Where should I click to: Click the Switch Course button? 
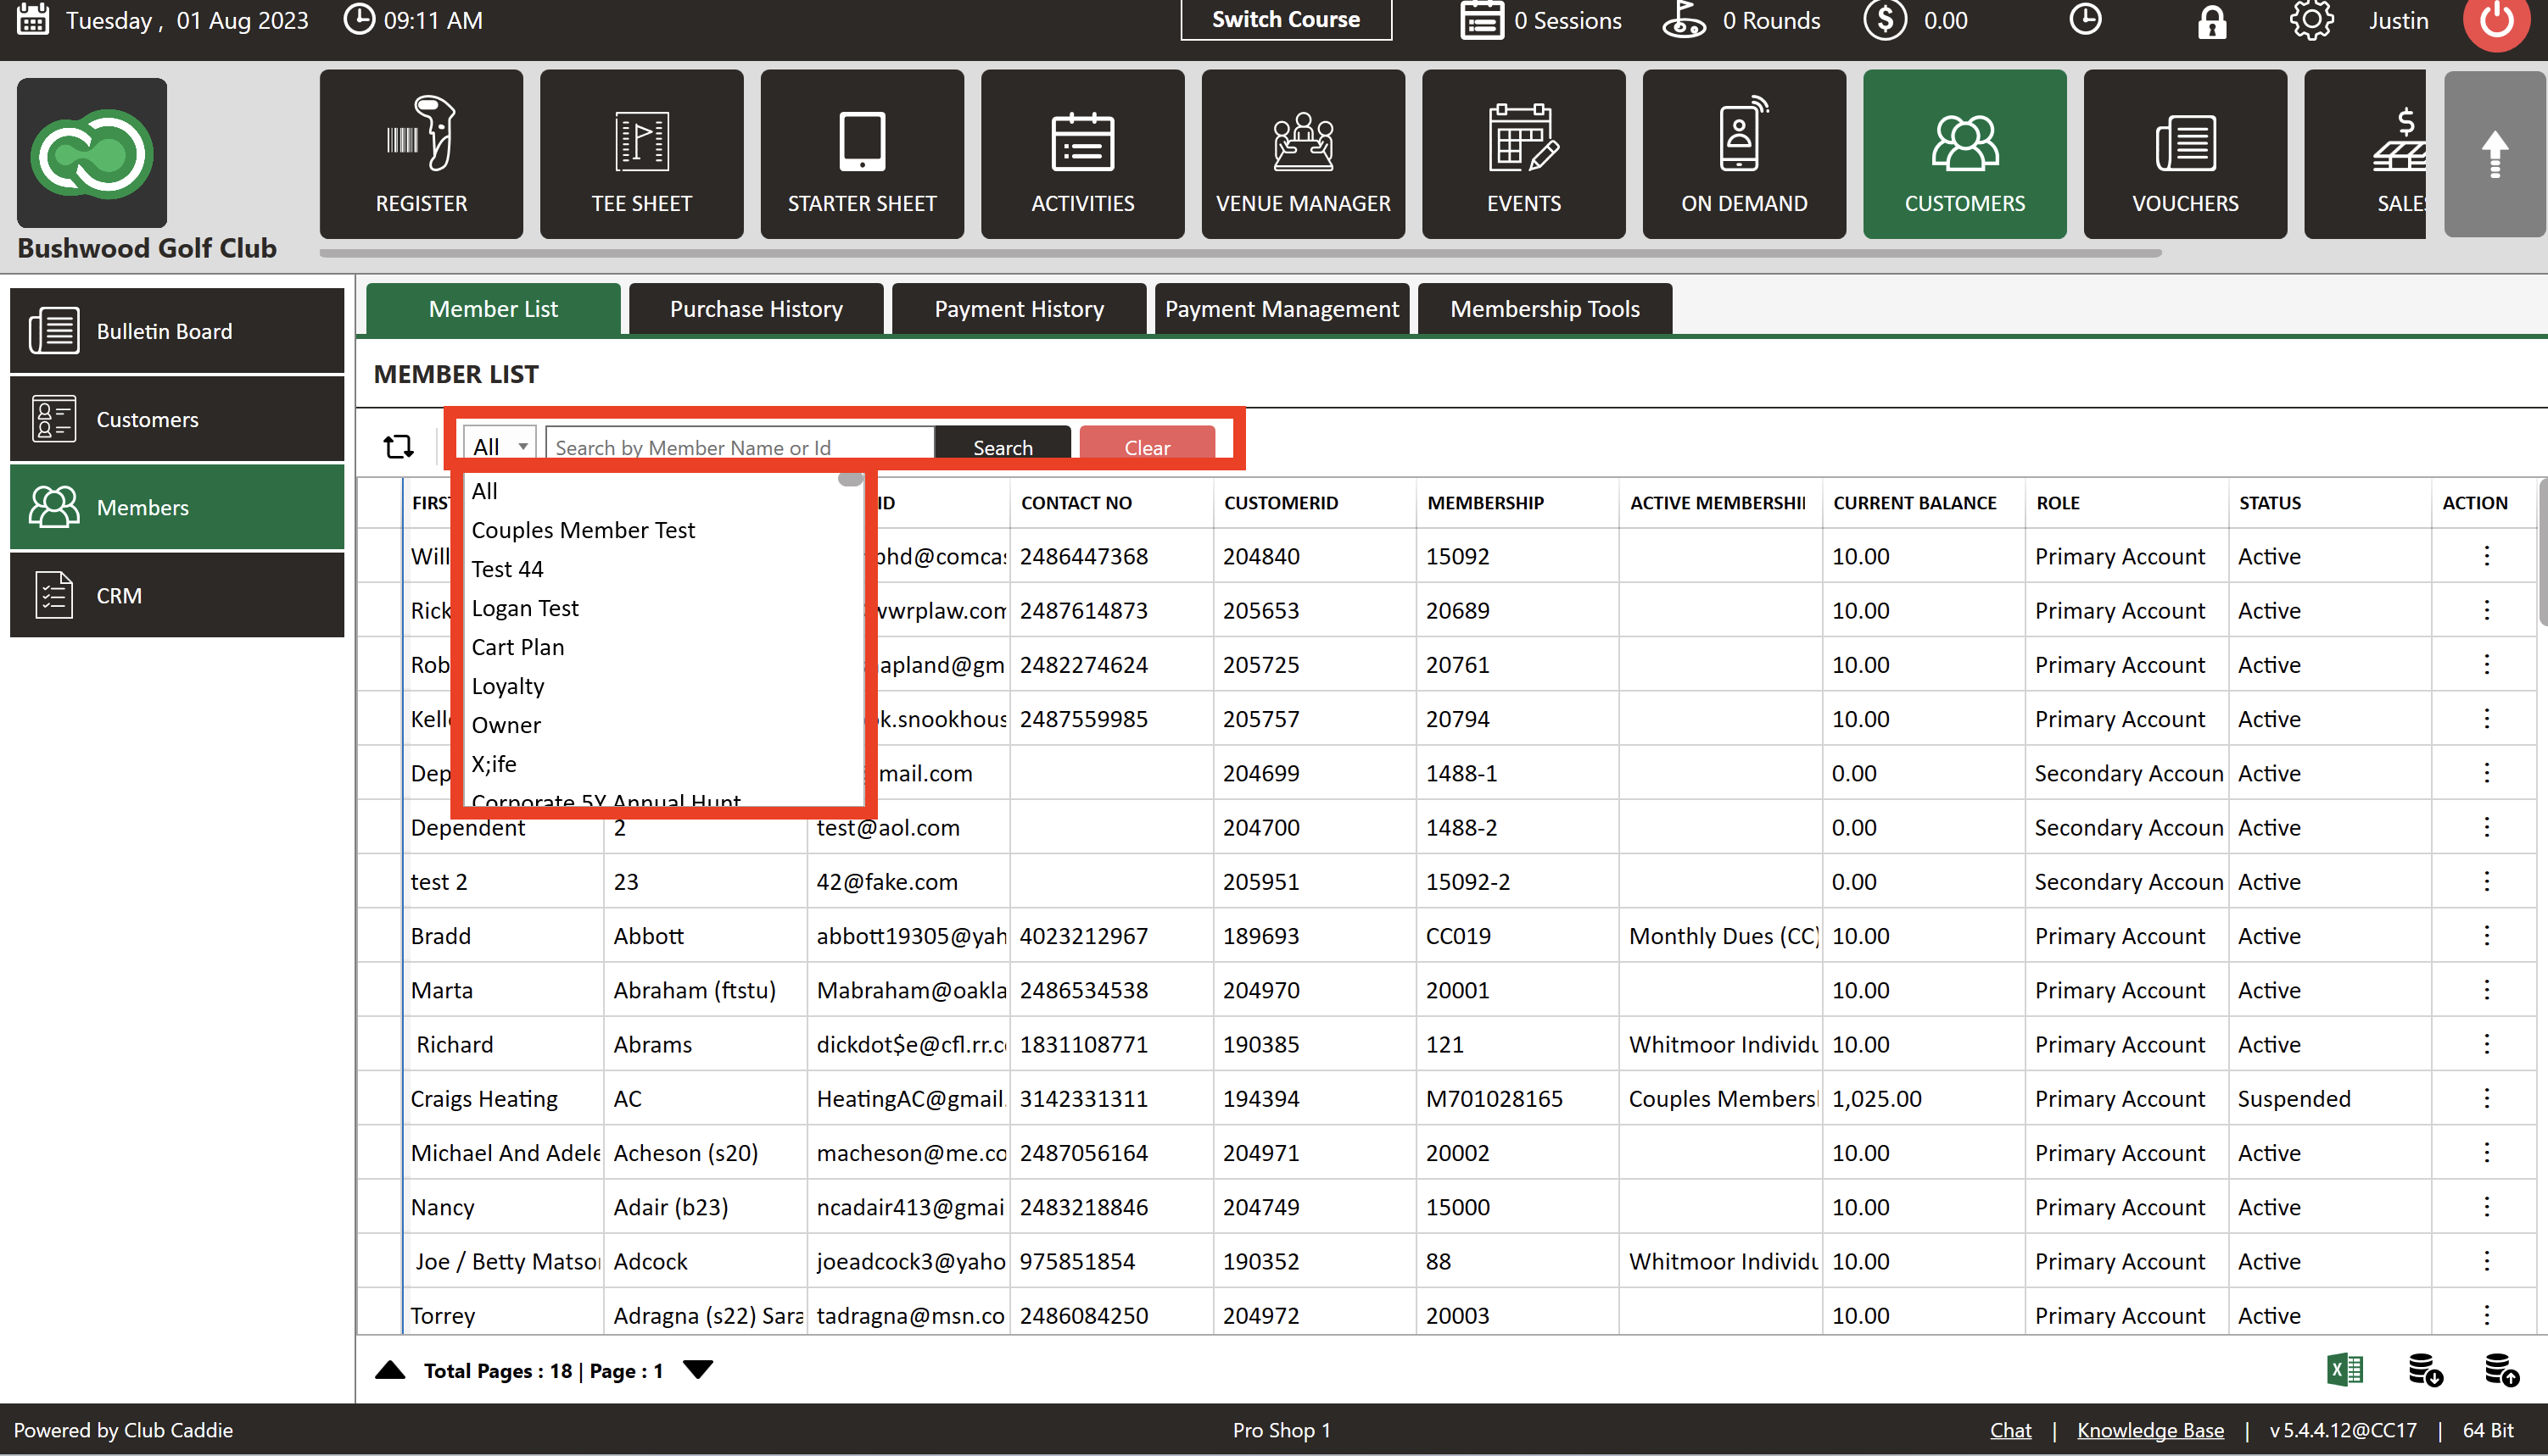[1285, 20]
